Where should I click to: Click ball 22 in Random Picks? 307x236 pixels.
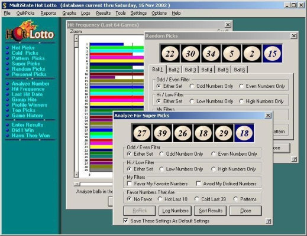coord(170,54)
